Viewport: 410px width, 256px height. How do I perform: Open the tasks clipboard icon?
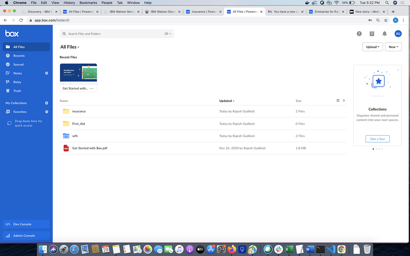(372, 33)
